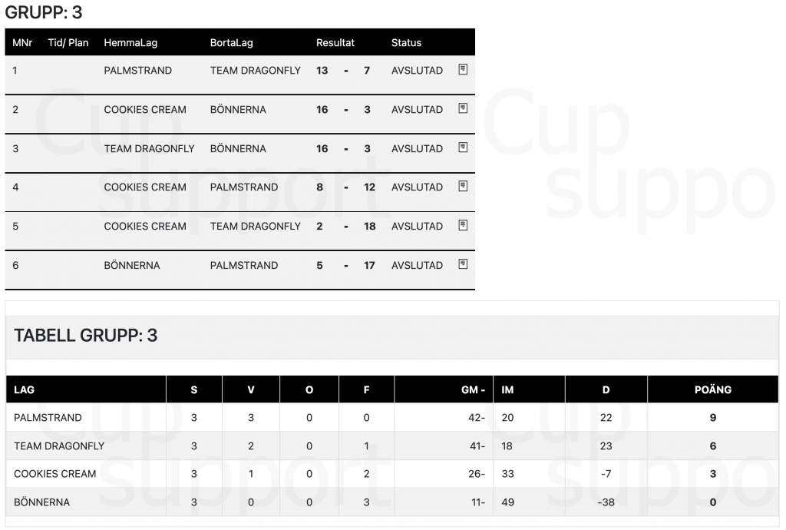This screenshot has height=530, width=786.
Task: Open match report icon for match 6
Action: pos(463,264)
